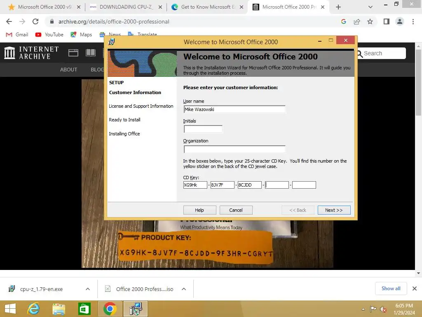422x317 pixels.
Task: Click the User name field
Action: point(234,109)
